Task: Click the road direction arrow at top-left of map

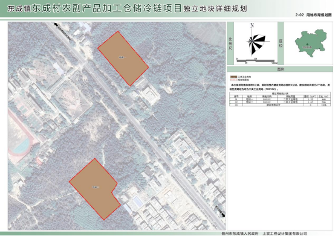Action: click(x=56, y=25)
